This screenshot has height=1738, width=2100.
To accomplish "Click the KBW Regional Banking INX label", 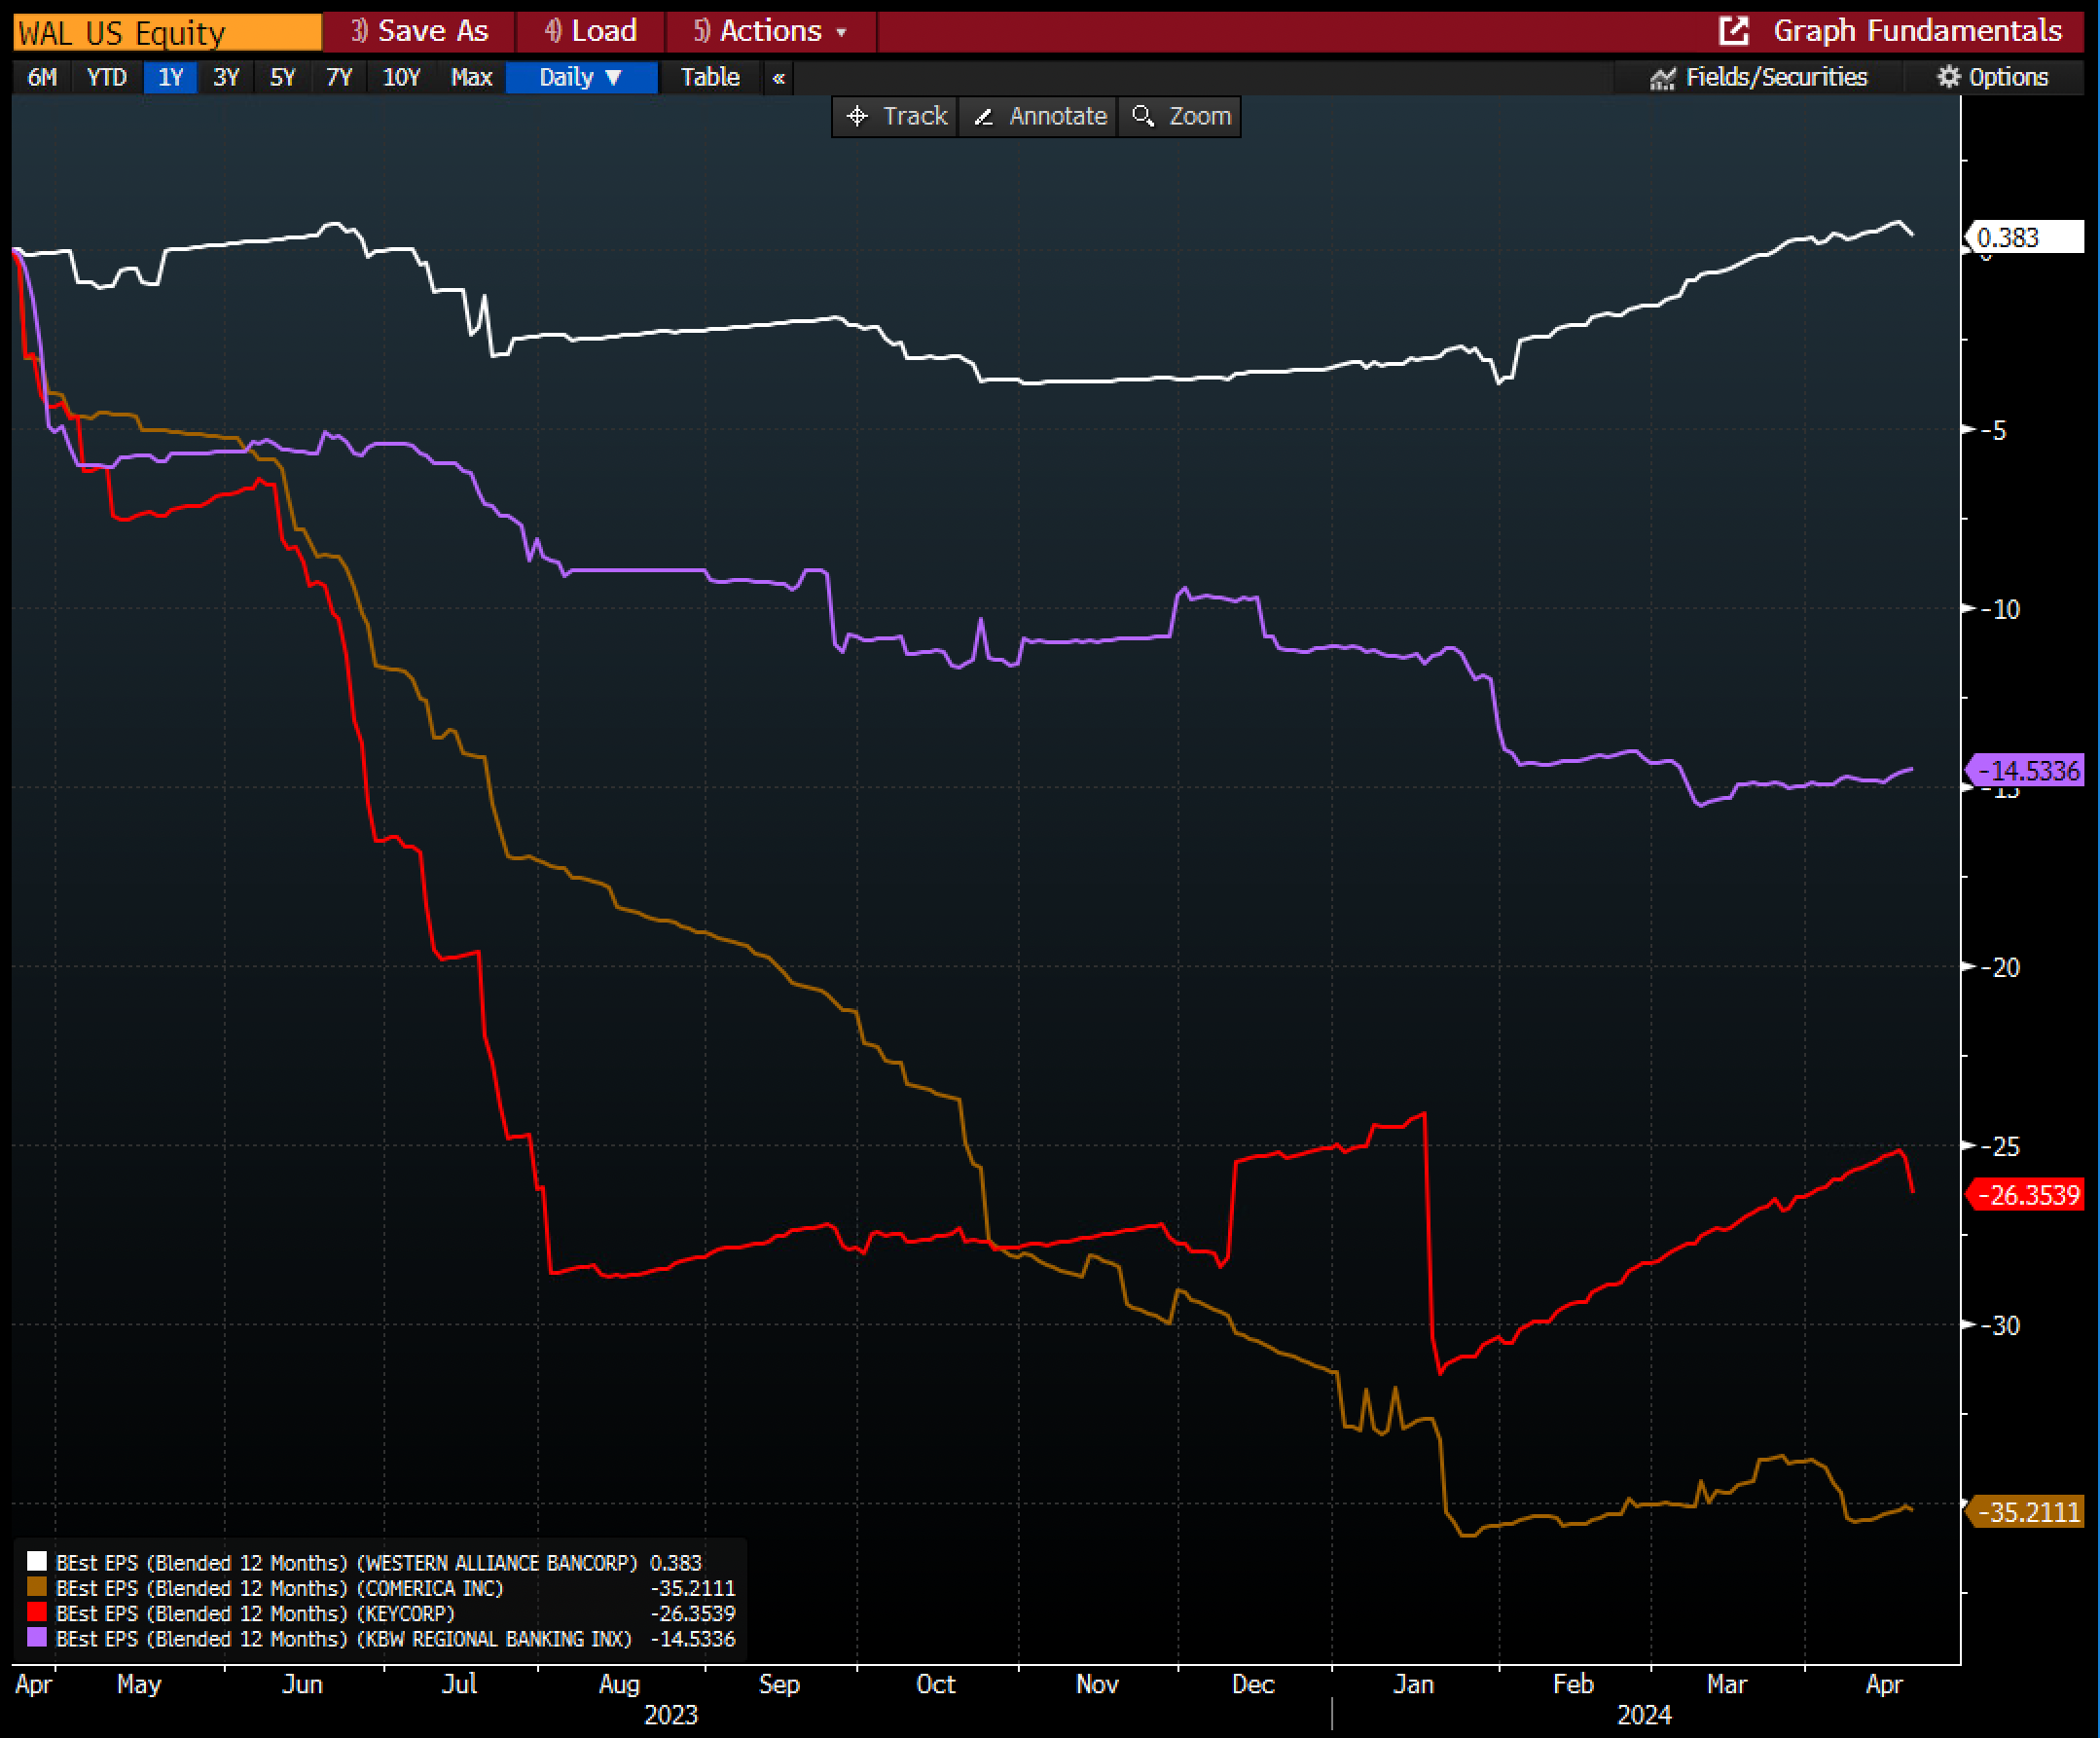I will point(344,1639).
